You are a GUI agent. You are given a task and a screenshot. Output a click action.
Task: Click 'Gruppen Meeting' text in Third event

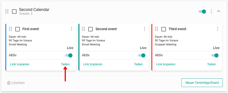(166, 44)
